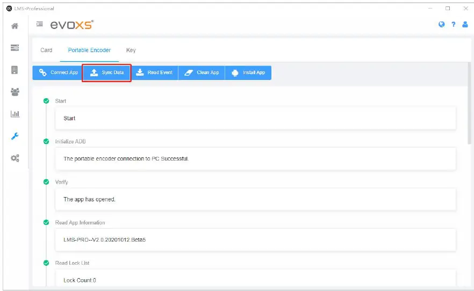Click the Clean App button

(202, 73)
